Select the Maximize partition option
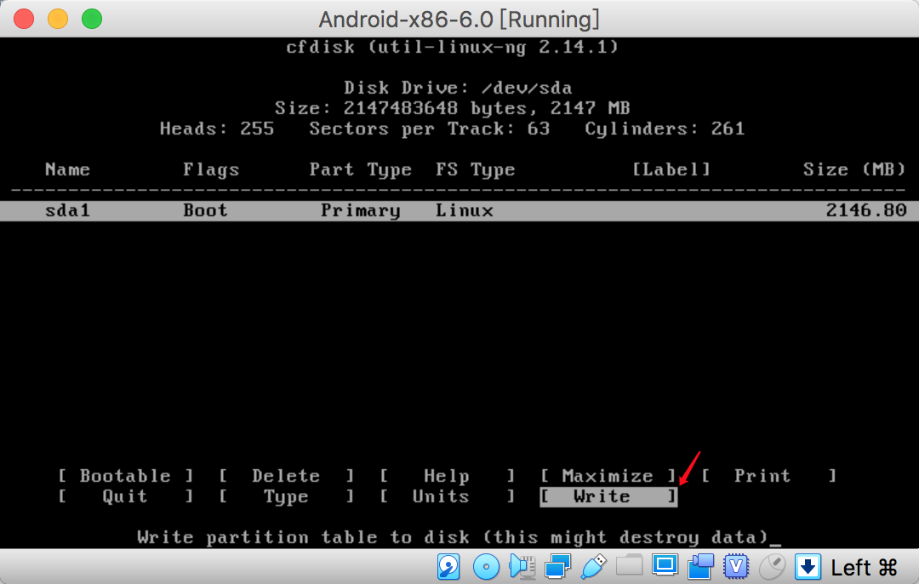The height and width of the screenshot is (584, 919). [x=608, y=476]
